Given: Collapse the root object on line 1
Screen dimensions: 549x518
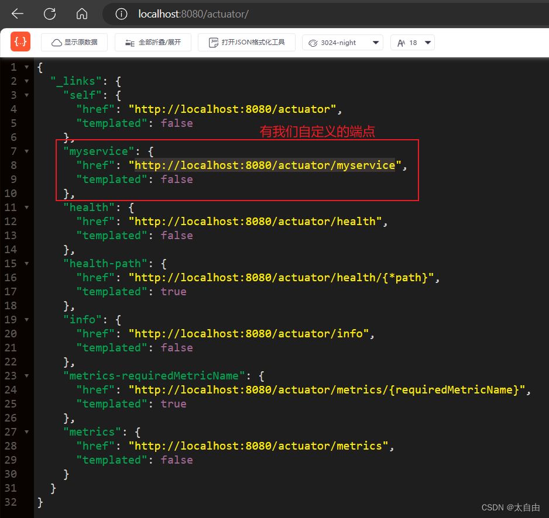Looking at the screenshot, I should [x=26, y=67].
